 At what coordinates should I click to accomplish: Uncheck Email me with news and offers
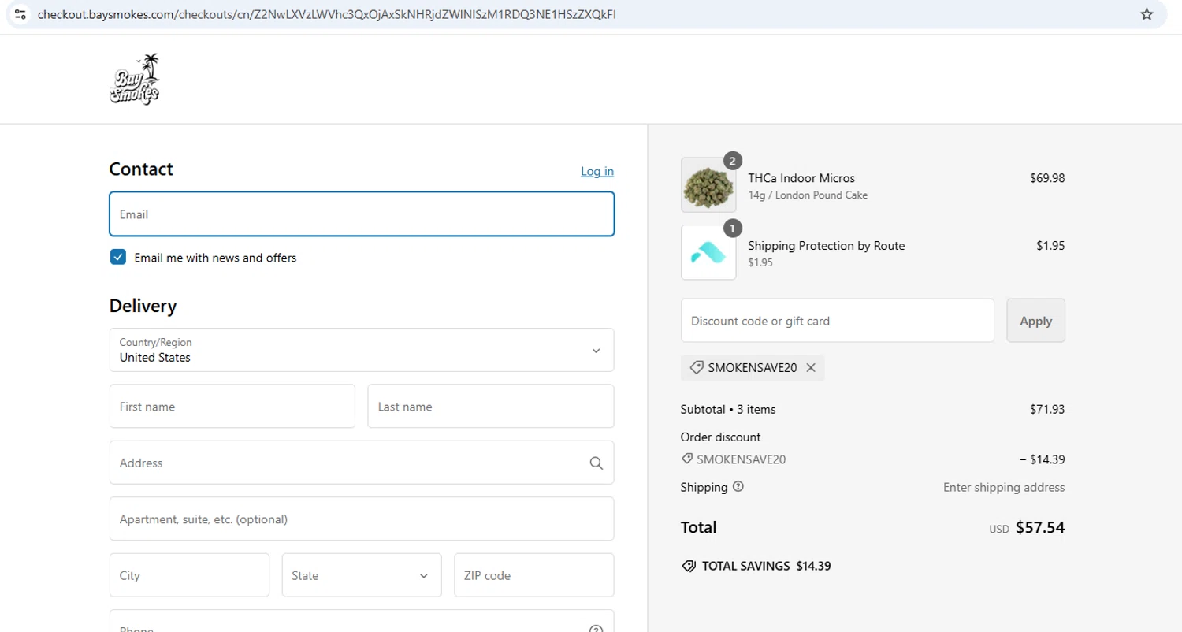[x=118, y=257]
